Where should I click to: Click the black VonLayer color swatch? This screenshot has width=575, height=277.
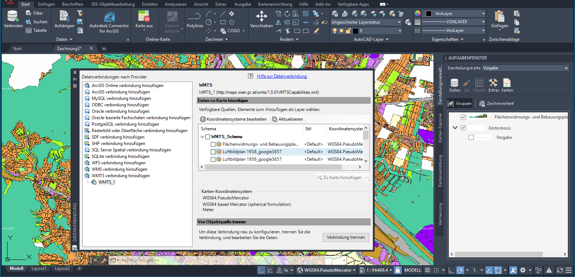tap(428, 14)
